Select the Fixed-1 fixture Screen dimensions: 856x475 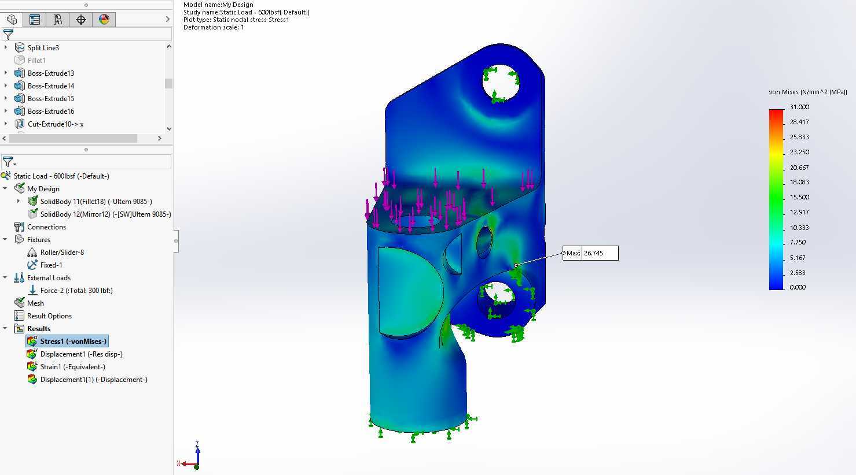coord(45,265)
